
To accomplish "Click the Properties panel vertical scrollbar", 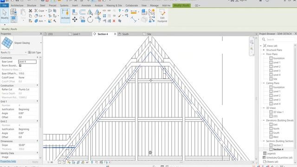I will point(40,108).
